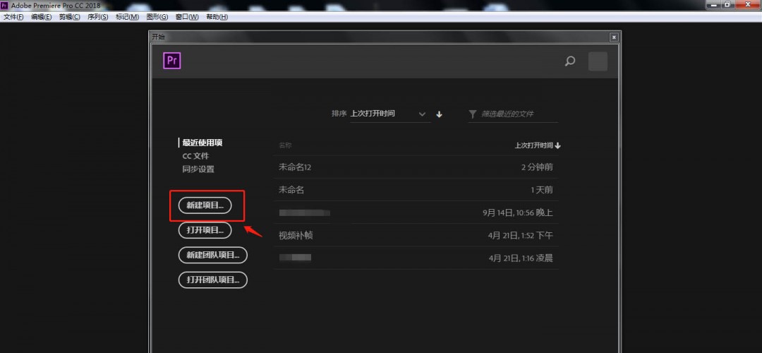This screenshot has height=353, width=762.
Task: Click the Premiere icon in title bar
Action: [x=4, y=5]
